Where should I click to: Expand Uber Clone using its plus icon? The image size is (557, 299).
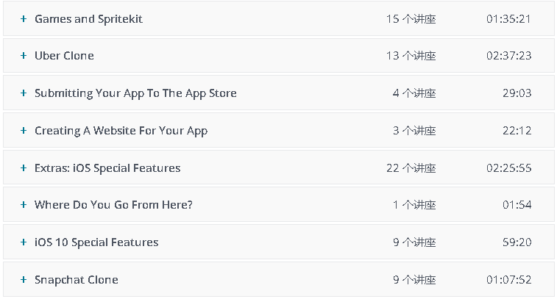24,56
